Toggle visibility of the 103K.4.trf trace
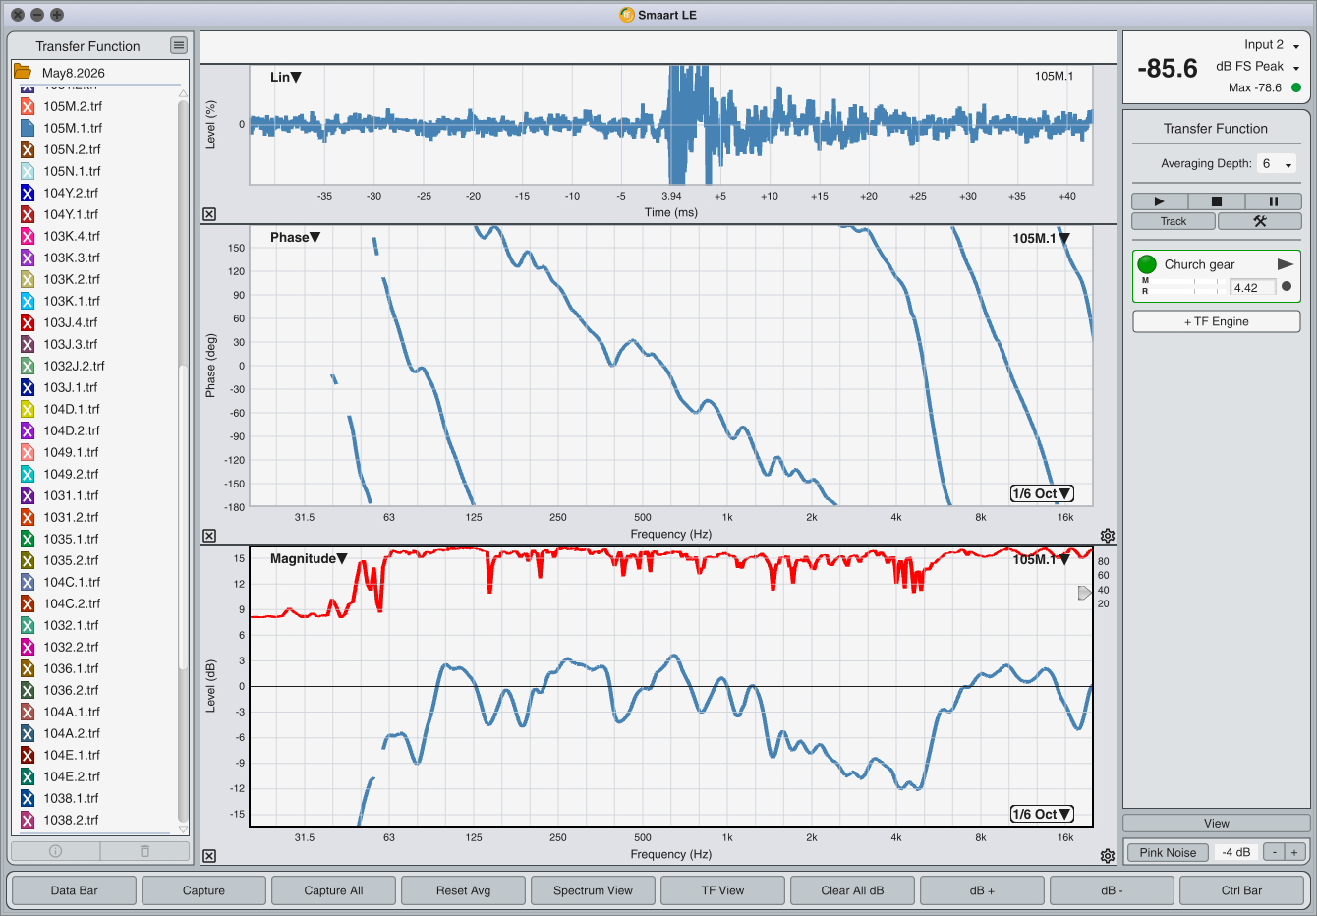 click(28, 236)
